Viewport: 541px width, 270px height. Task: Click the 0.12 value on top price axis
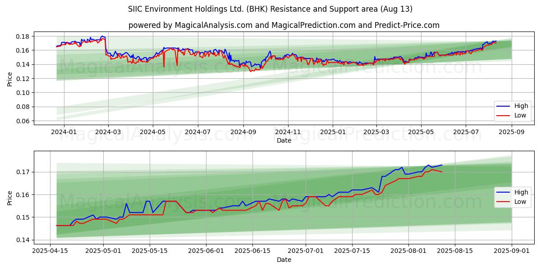[23, 79]
